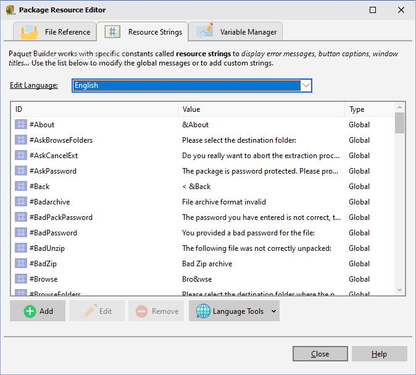Viewport: 416px width, 375px height.
Task: Switch to the File Reference tab
Action: coord(55,32)
